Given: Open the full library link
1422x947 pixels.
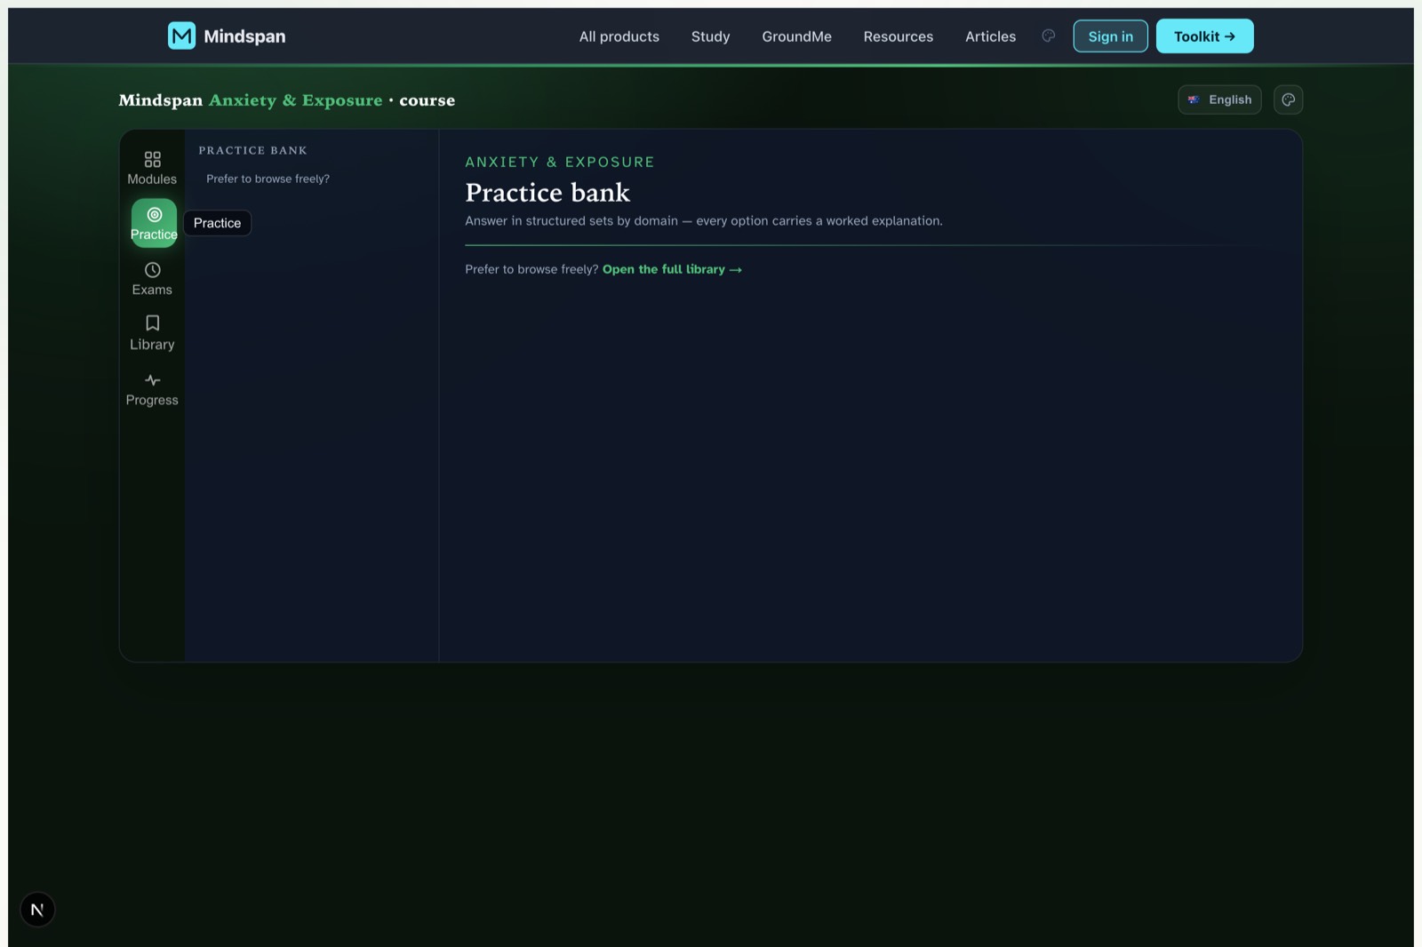Looking at the screenshot, I should pyautogui.click(x=672, y=269).
